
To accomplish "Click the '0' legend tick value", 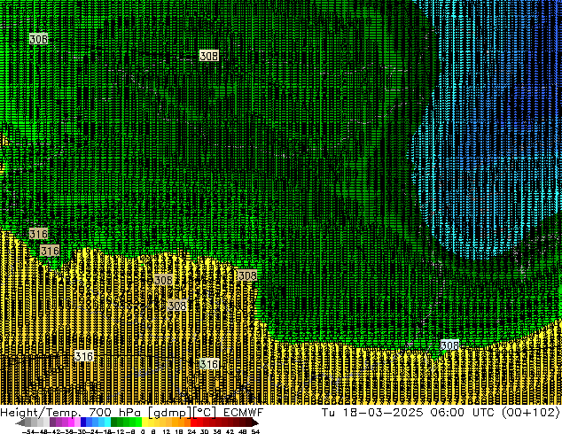I will tap(143, 431).
